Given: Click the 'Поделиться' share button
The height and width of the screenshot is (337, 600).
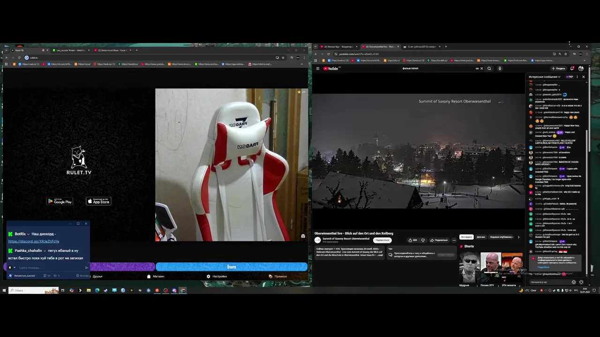Looking at the screenshot, I should click(x=439, y=240).
